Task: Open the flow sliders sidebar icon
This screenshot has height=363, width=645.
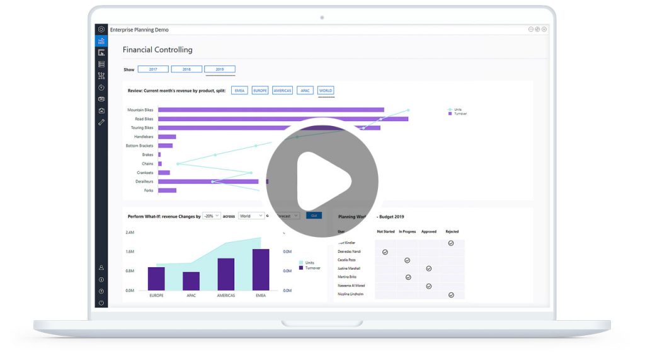Action: tap(101, 76)
